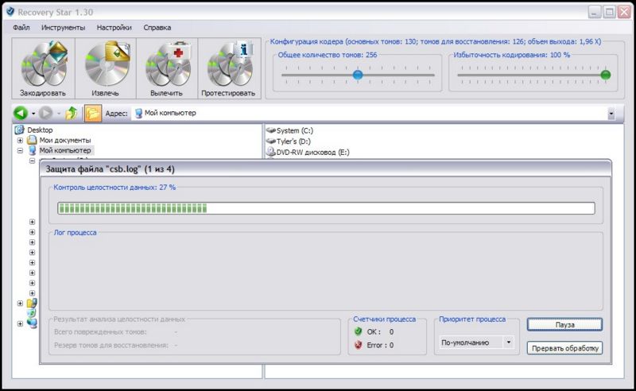This screenshot has height=391, width=636.
Task: Click the Пауза button
Action: pyautogui.click(x=564, y=325)
